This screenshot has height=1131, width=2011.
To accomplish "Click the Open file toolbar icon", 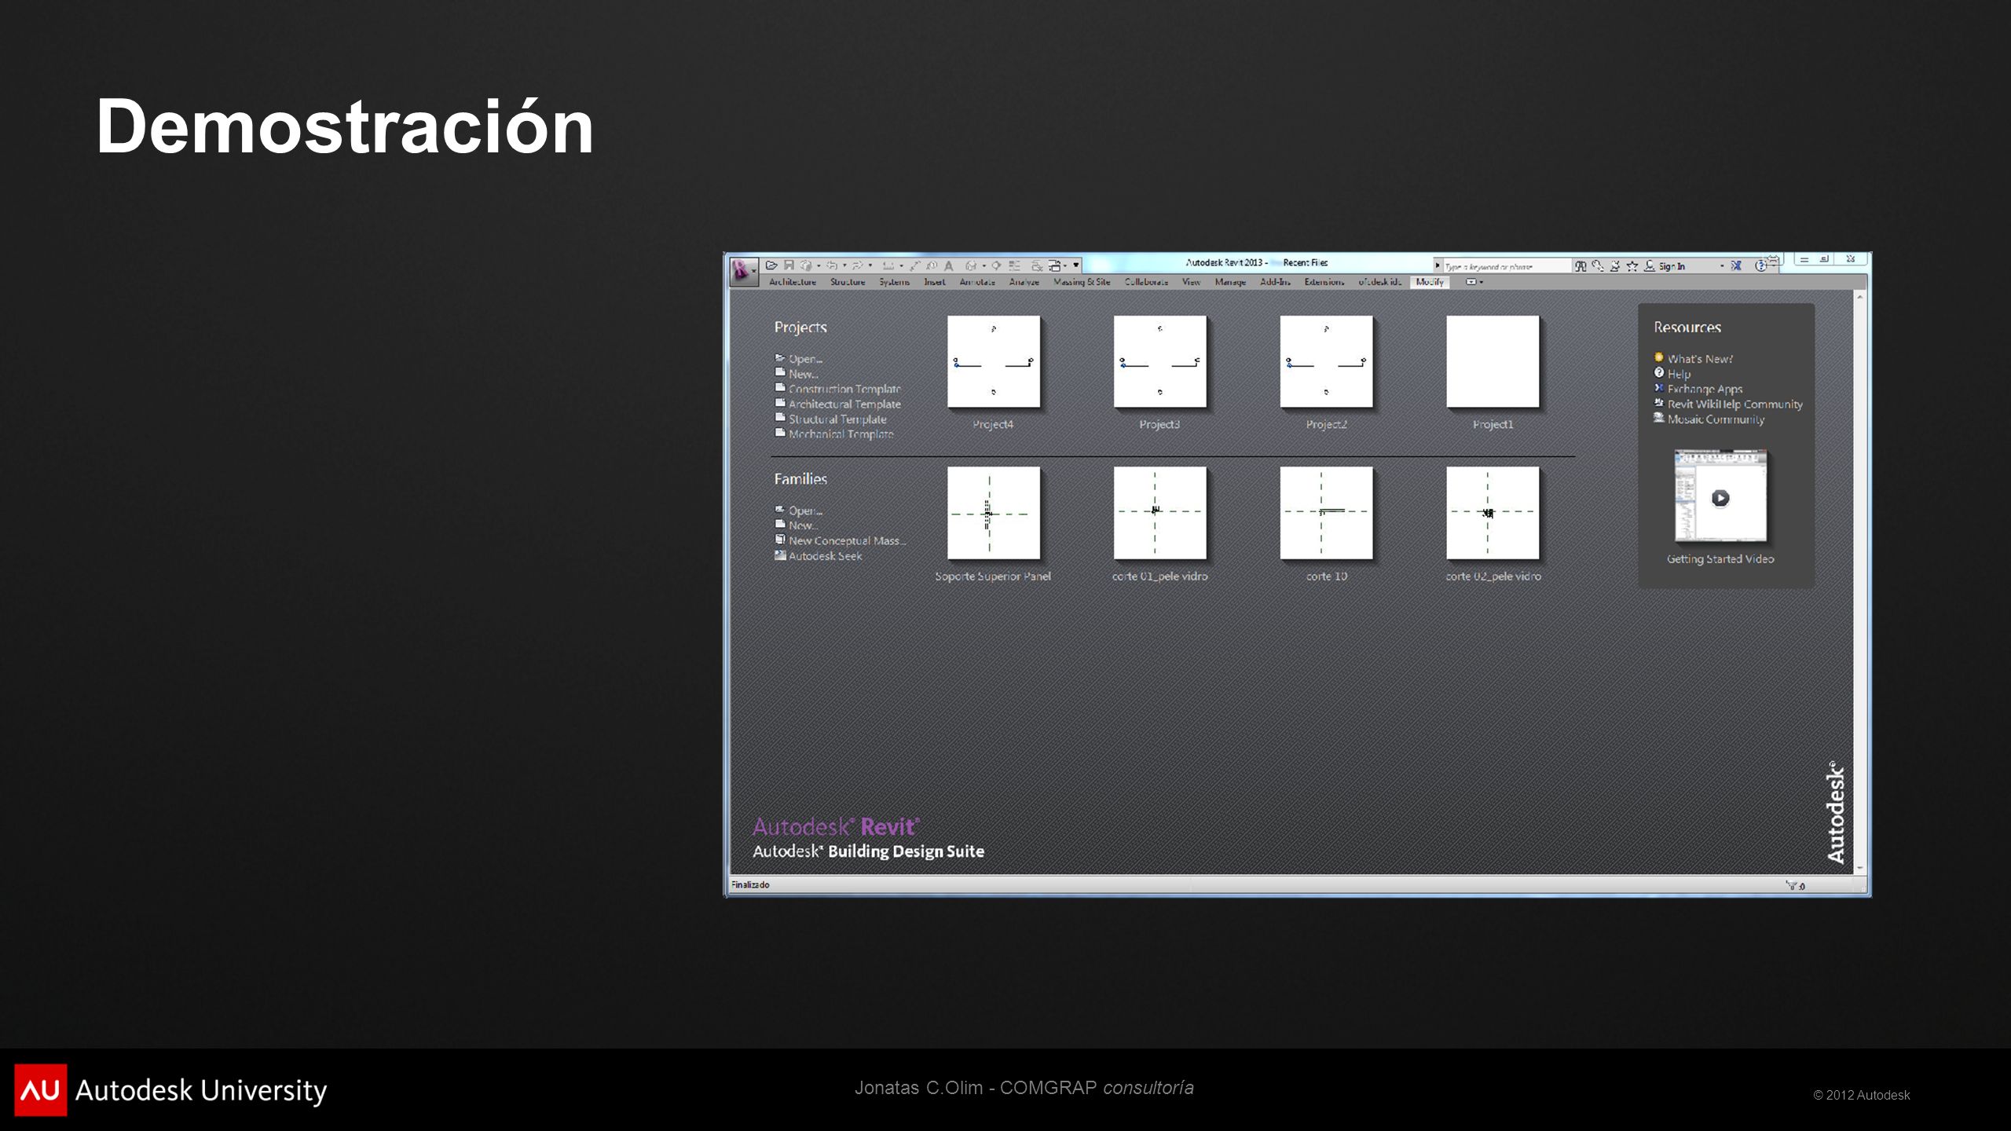I will (x=771, y=265).
